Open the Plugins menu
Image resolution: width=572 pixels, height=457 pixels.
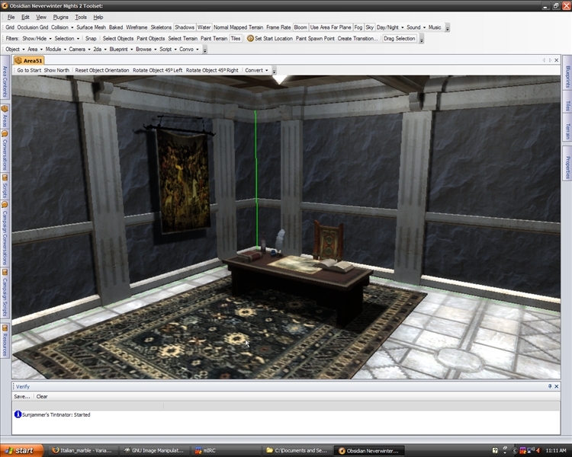tap(61, 17)
